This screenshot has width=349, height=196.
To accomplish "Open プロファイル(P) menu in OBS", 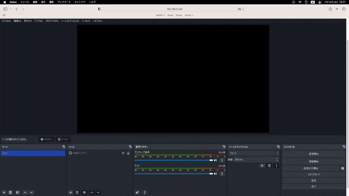I will (52, 21).
